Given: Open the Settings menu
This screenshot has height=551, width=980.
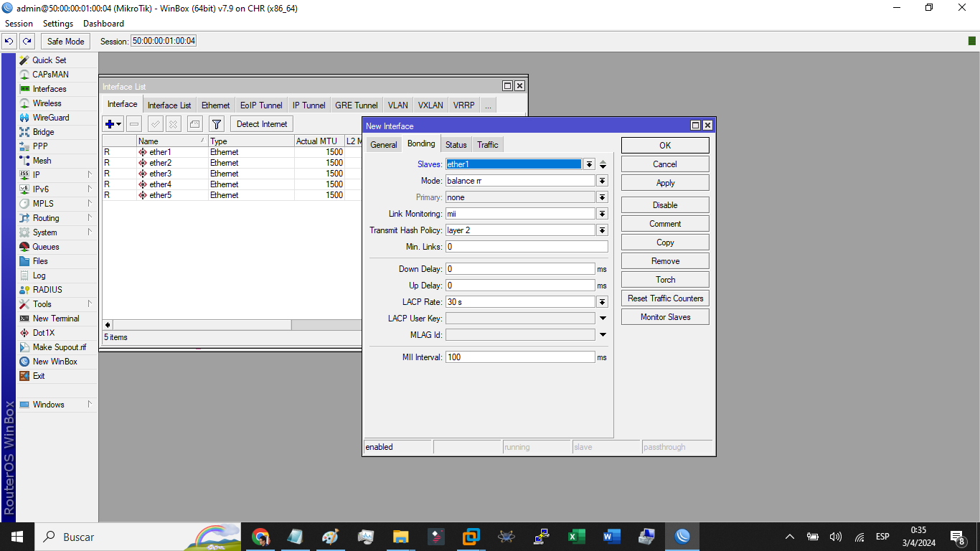Looking at the screenshot, I should [58, 24].
